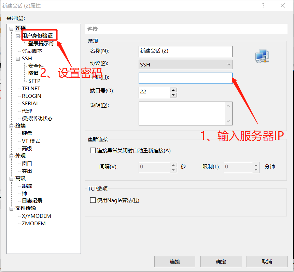
Task: Select SSH category item
Action: tap(27, 58)
